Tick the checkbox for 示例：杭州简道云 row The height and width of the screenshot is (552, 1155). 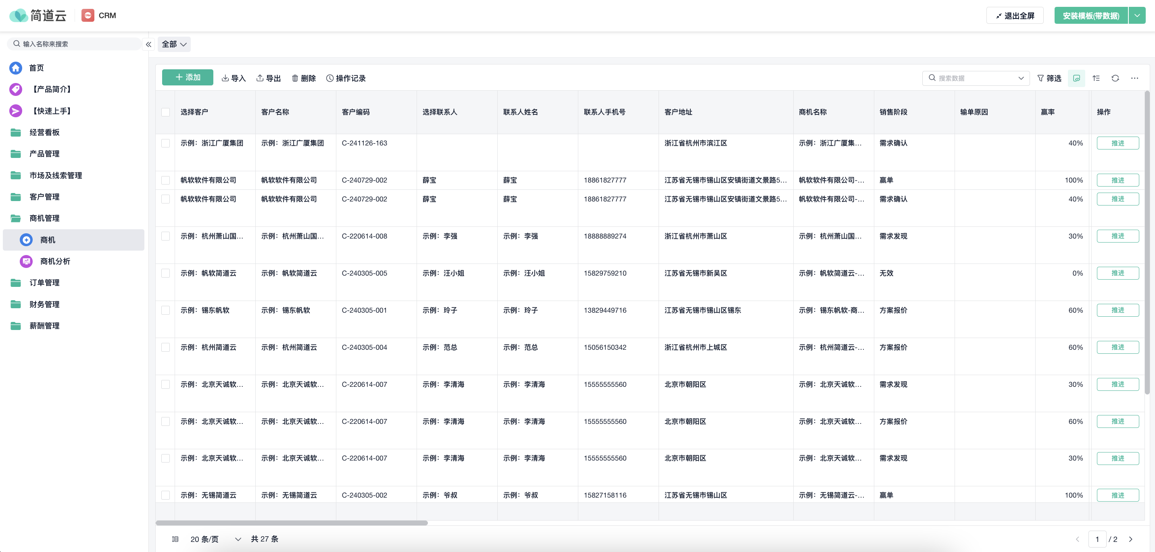point(165,347)
